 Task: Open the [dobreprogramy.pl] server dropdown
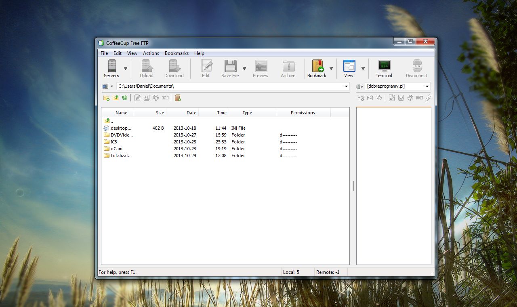(427, 86)
